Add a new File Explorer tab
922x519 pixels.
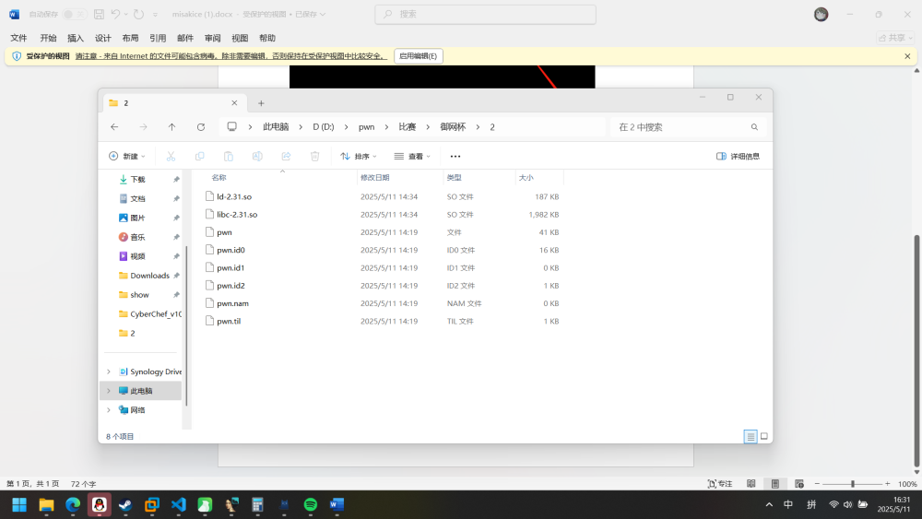click(x=261, y=103)
